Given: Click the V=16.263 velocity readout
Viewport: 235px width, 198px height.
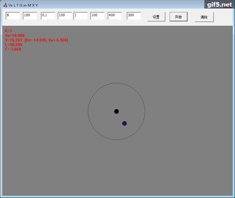Looking at the screenshot, I should (x=37, y=40).
